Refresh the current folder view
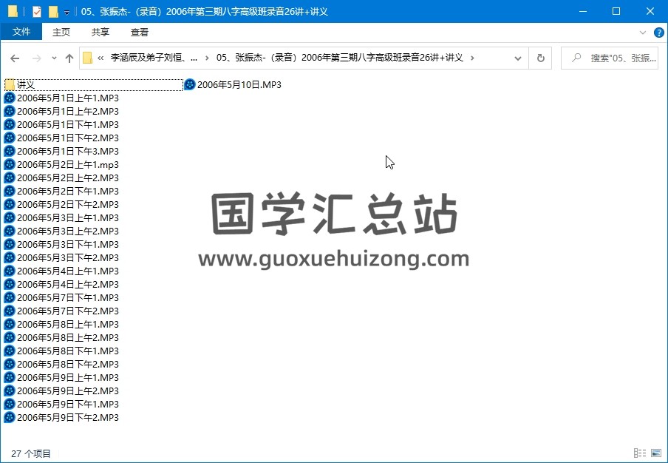Screen dimensions: 668x463 tap(541, 58)
